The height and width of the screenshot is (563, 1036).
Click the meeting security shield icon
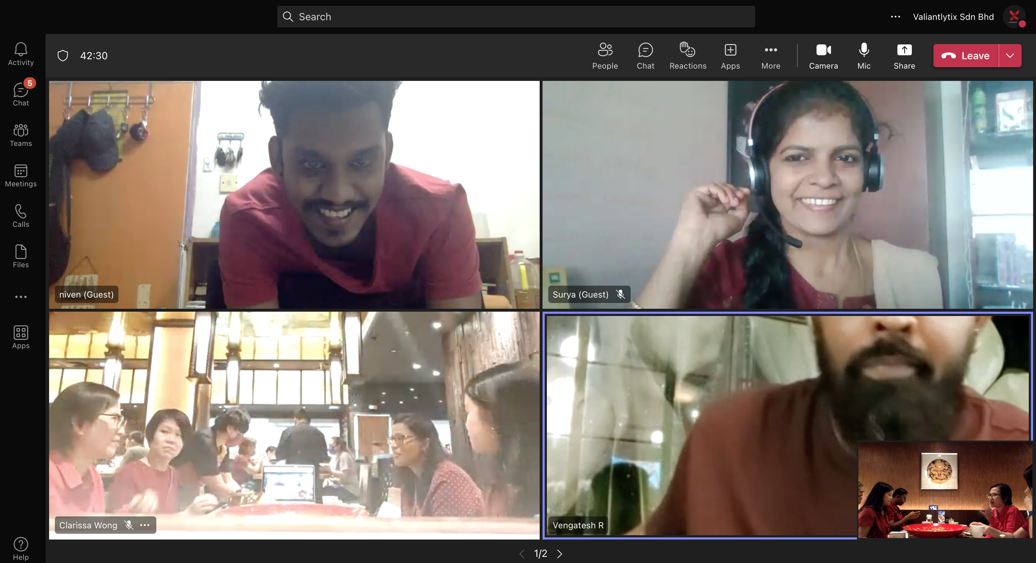63,56
